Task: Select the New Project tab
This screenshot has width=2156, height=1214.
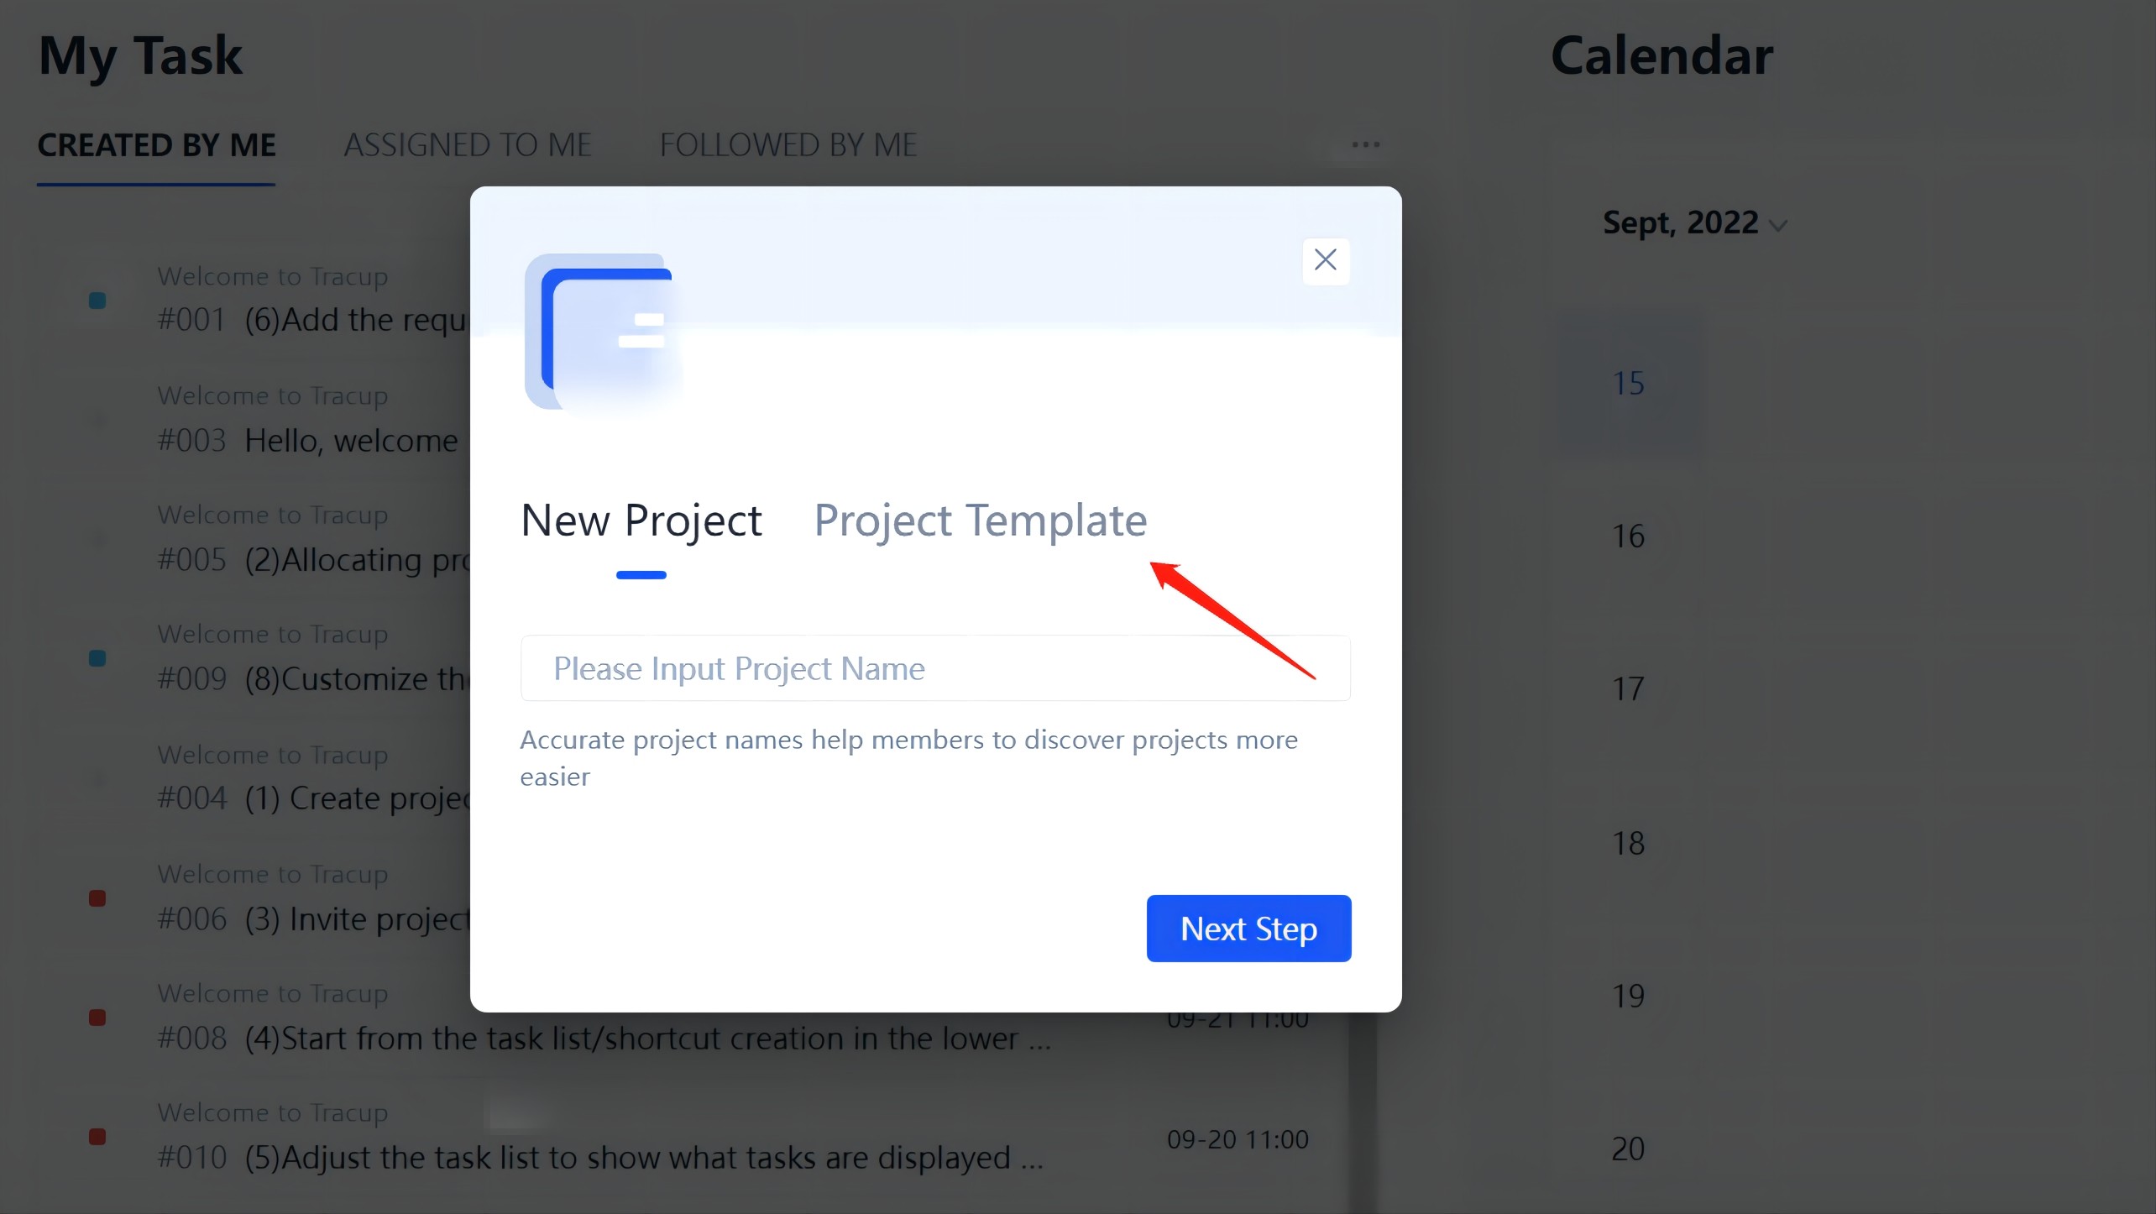Action: click(x=641, y=521)
